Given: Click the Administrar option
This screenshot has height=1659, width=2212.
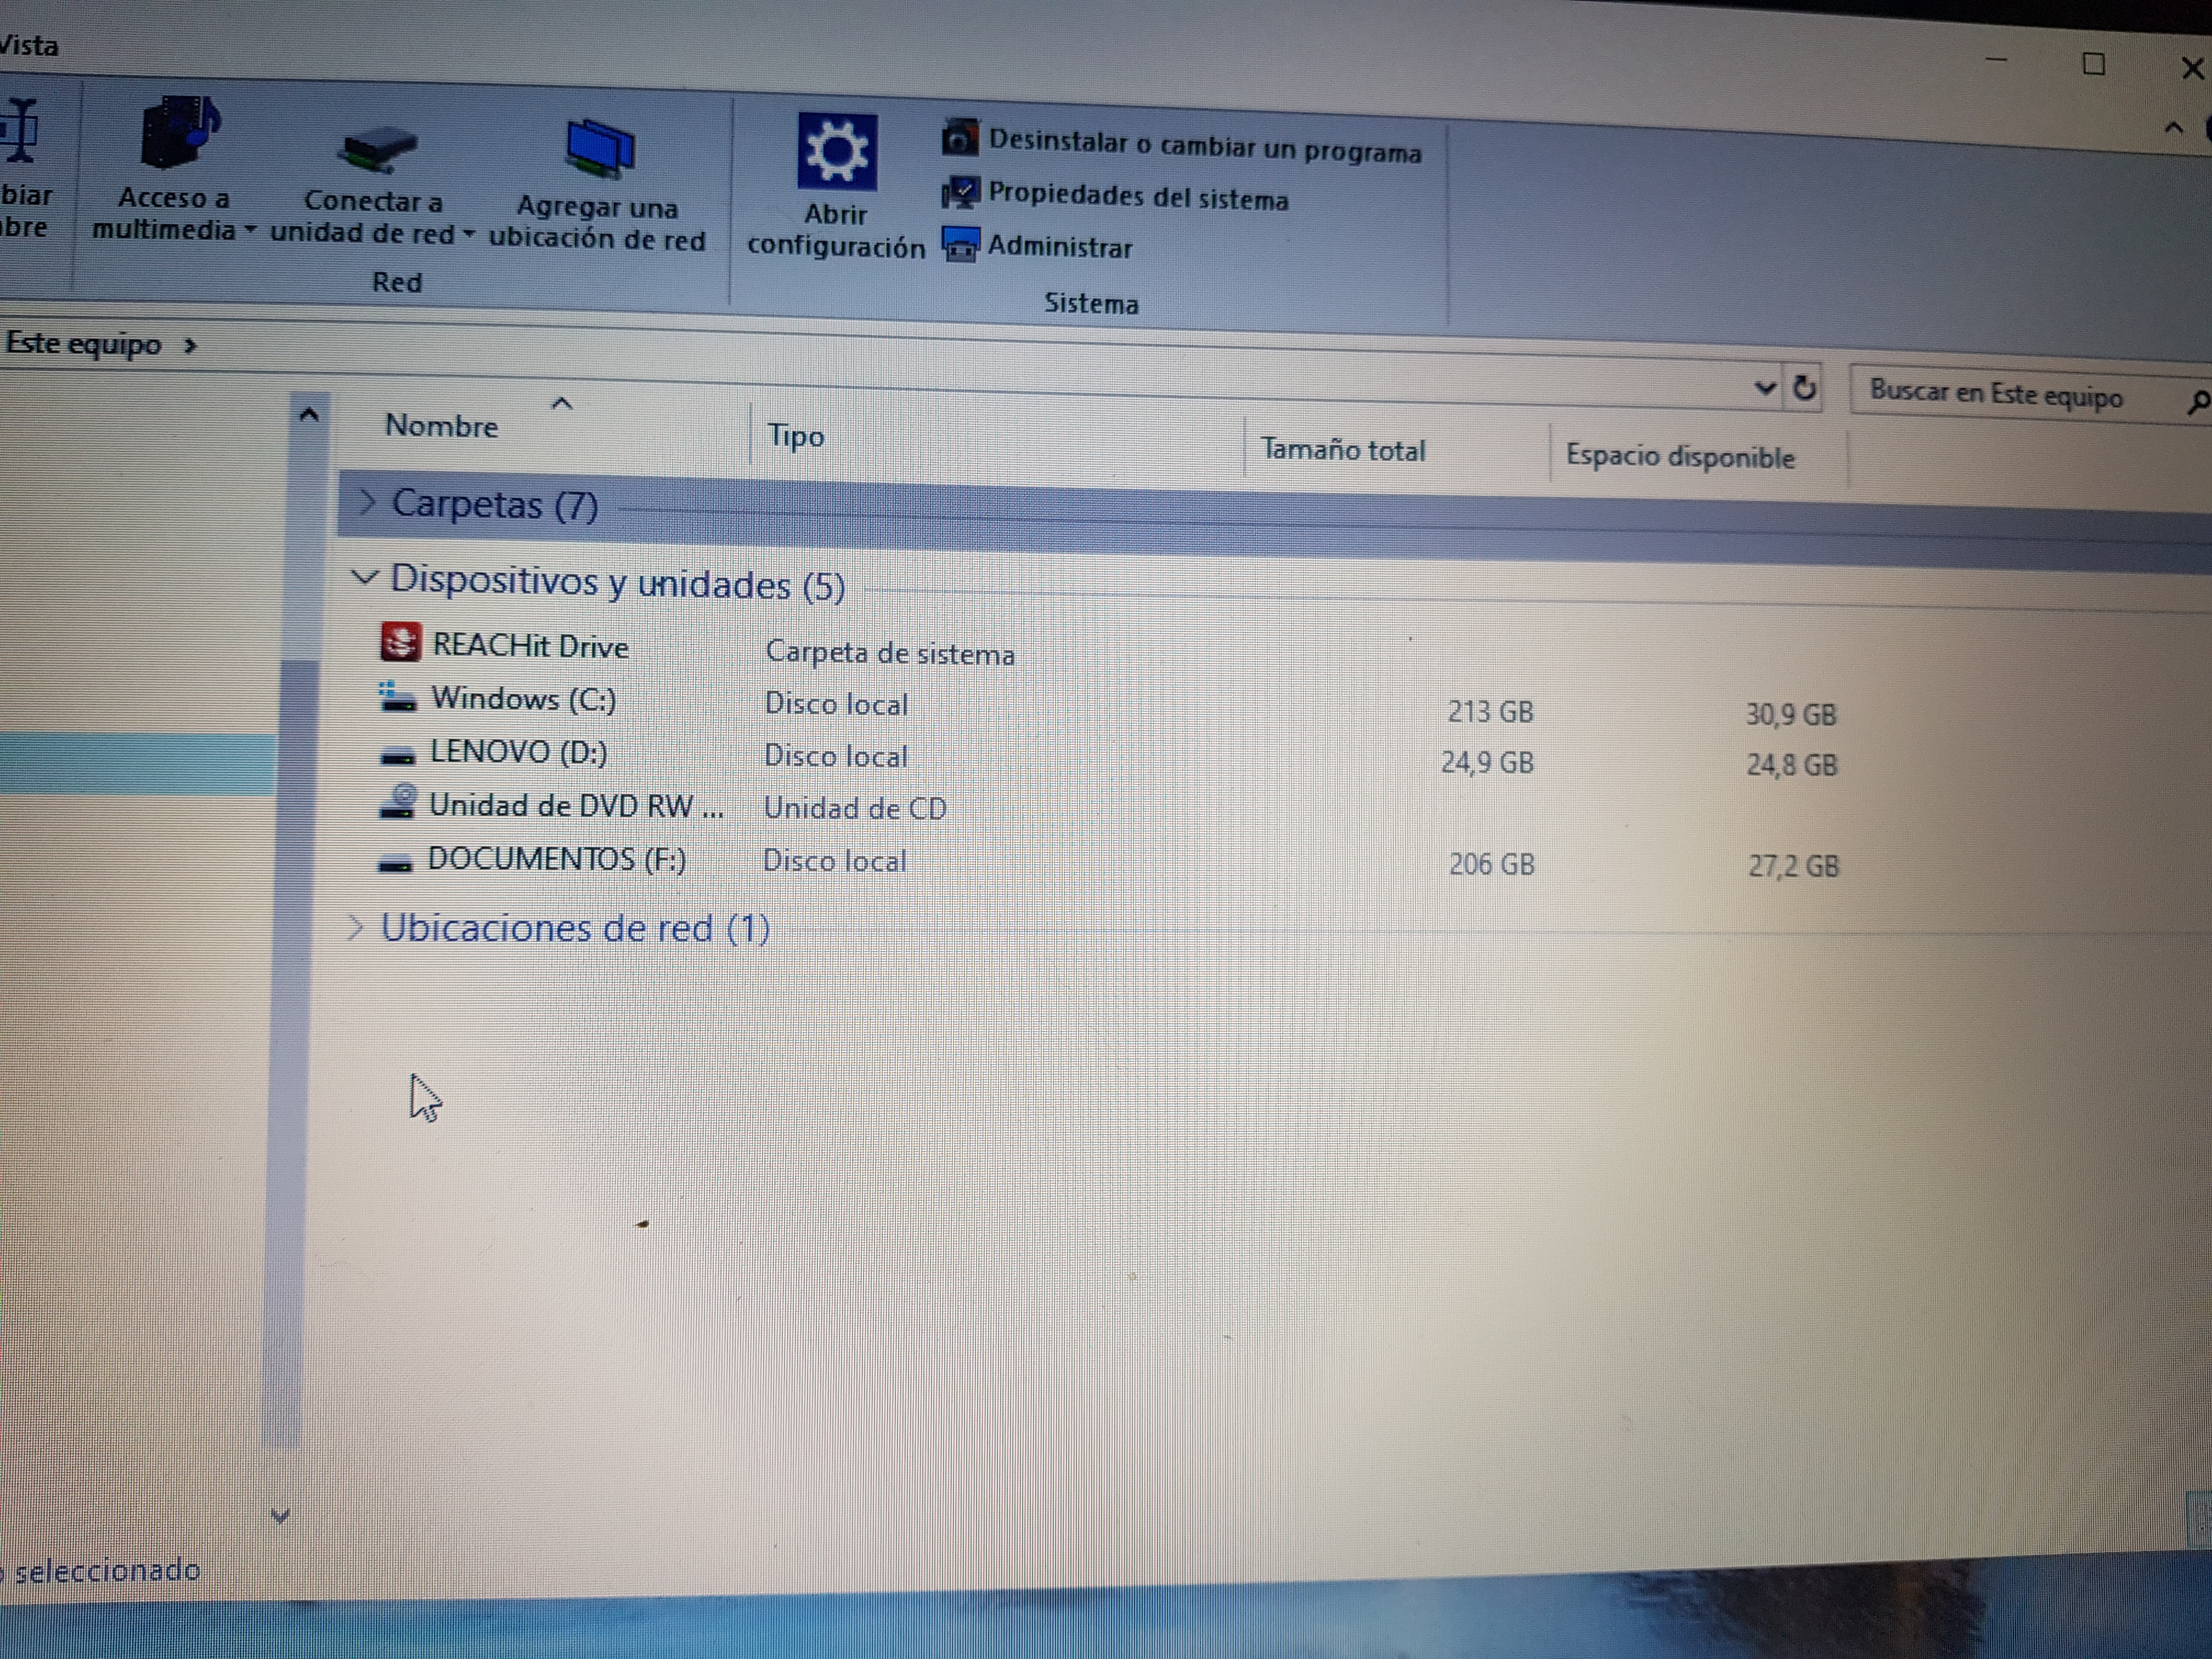Looking at the screenshot, I should click(x=1059, y=246).
